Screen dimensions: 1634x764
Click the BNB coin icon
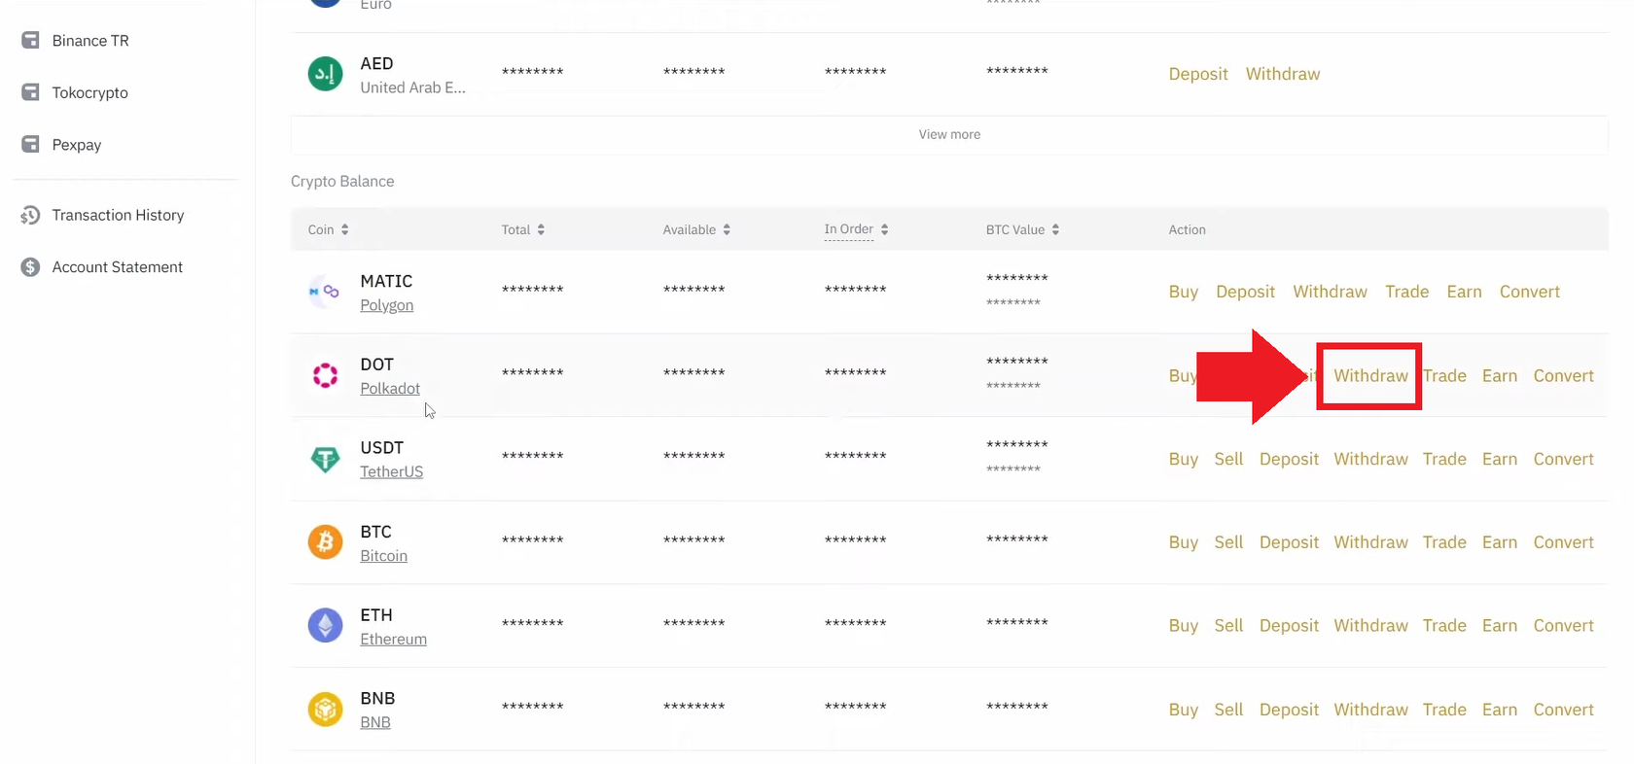coord(325,710)
